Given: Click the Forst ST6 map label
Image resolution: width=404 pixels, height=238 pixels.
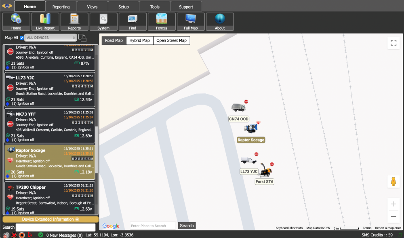Looking at the screenshot, I should tap(264, 181).
